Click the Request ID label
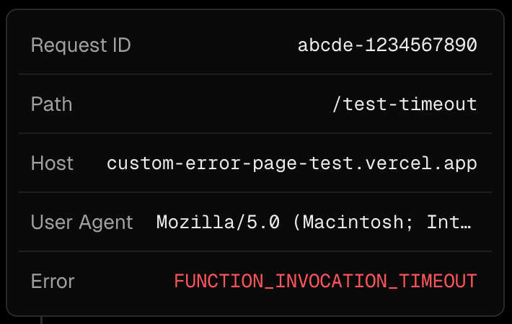Image resolution: width=512 pixels, height=324 pixels. click(81, 45)
